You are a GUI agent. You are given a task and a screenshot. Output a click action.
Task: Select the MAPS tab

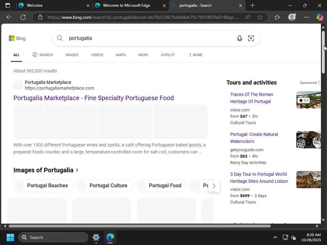(x=120, y=55)
